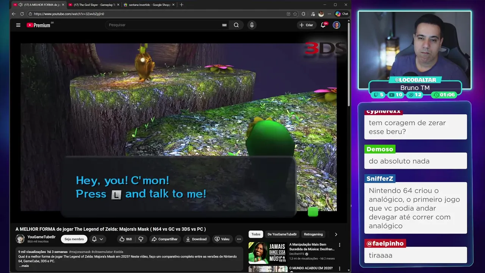Select the A MELHOR FORMA de jogar tab
The image size is (485, 273).
[x=39, y=5]
